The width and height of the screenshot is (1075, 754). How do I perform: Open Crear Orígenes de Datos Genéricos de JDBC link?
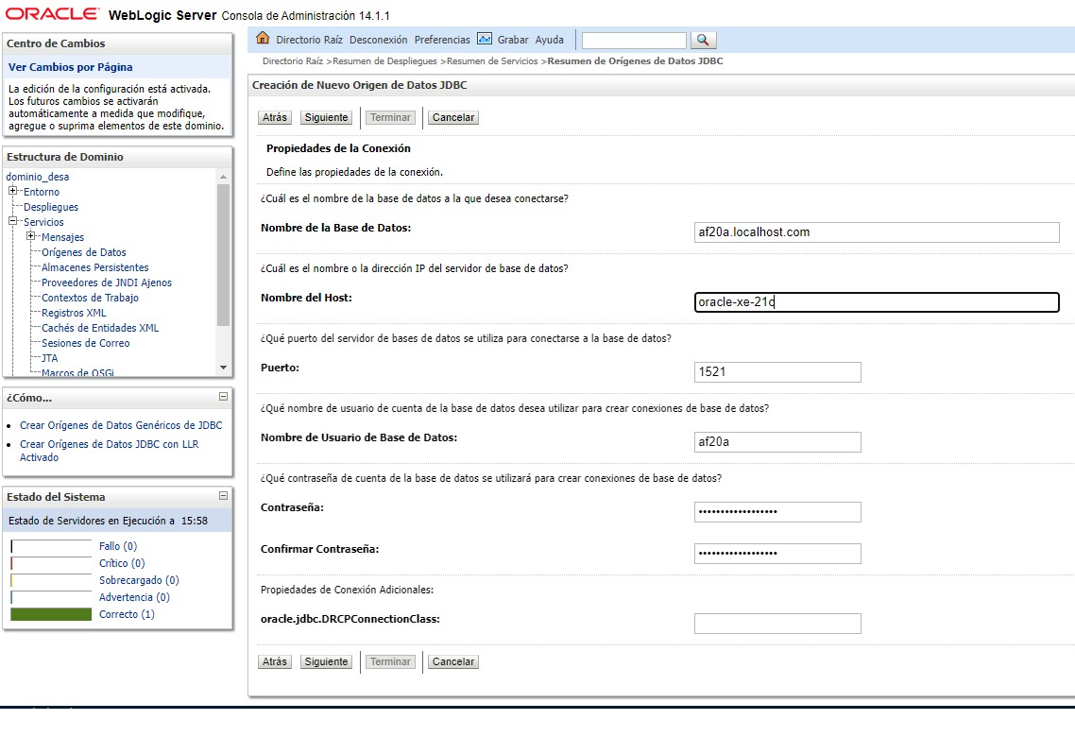(x=121, y=425)
